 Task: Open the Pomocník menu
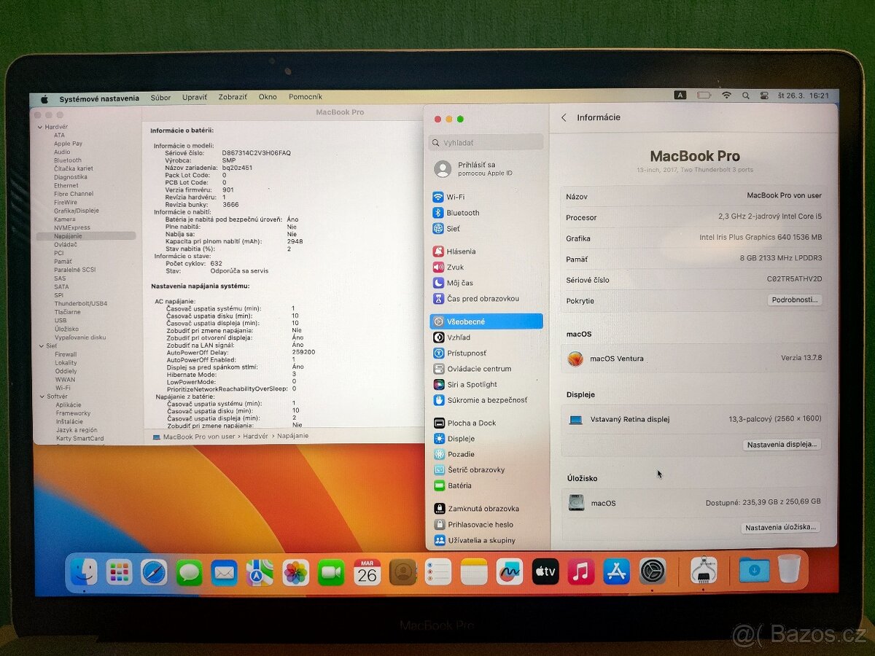[x=305, y=97]
